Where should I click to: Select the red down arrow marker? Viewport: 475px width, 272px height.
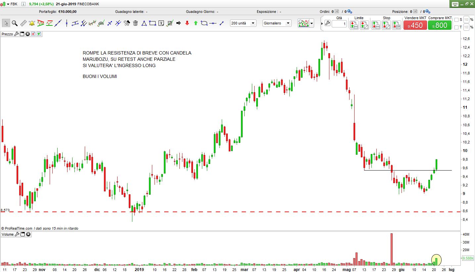coord(187,23)
